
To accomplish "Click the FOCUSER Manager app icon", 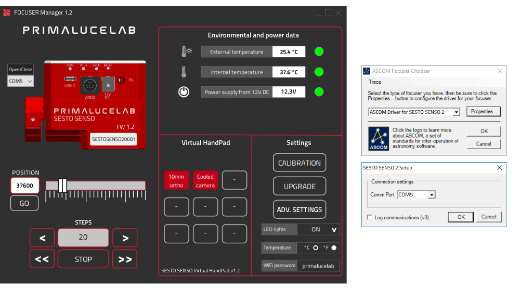I will coord(7,12).
